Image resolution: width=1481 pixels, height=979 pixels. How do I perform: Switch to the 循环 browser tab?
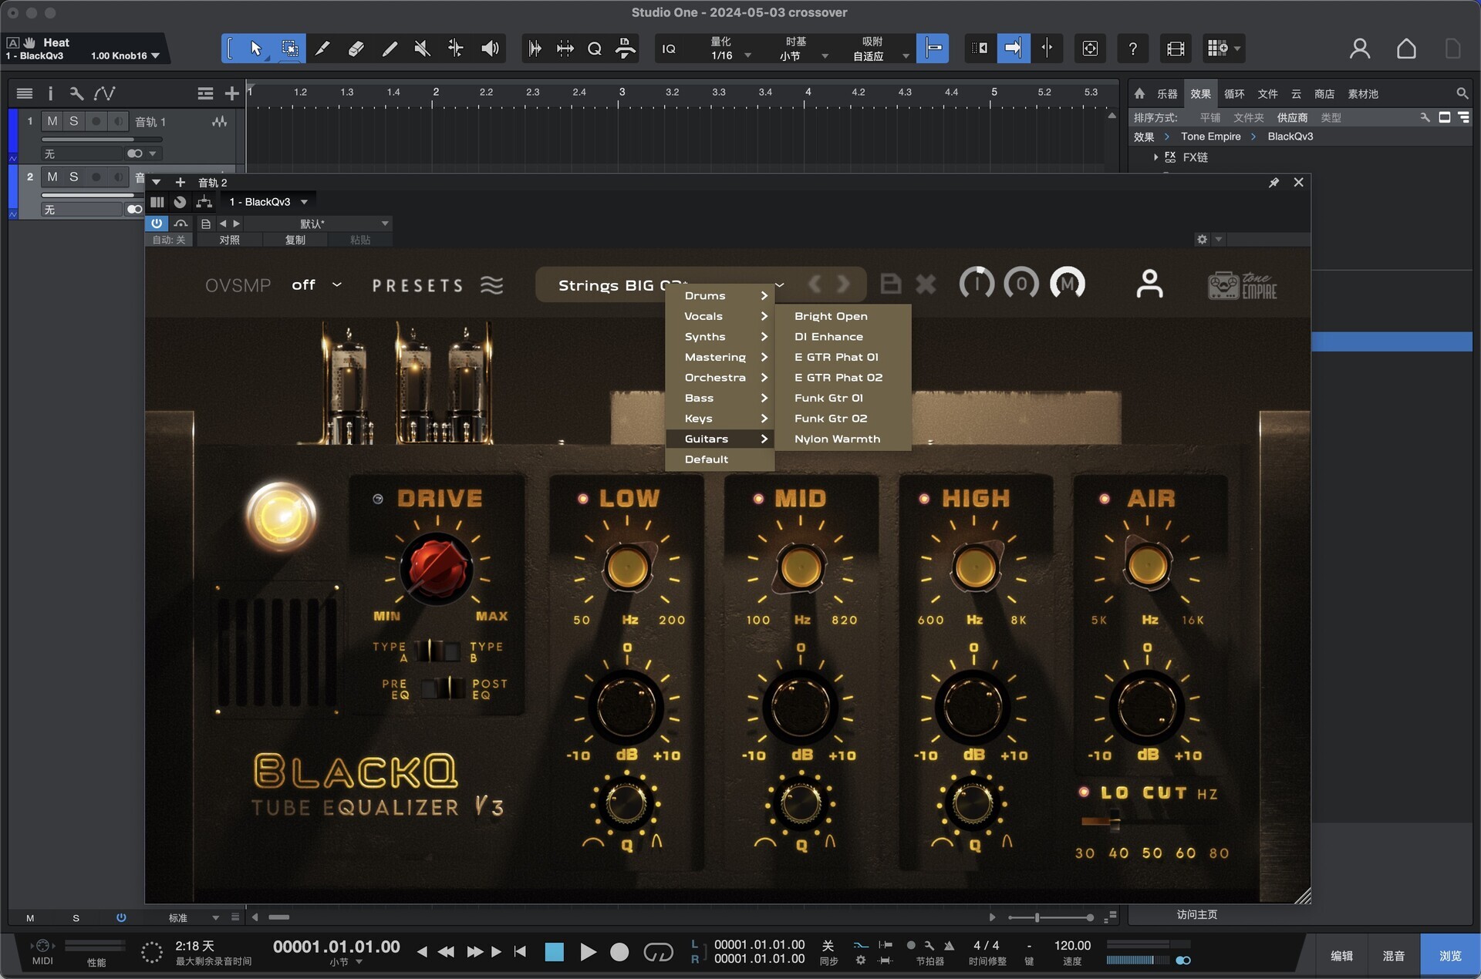click(1234, 94)
